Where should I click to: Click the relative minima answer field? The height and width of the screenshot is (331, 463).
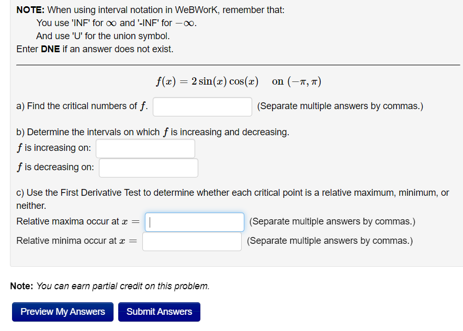coord(191,241)
